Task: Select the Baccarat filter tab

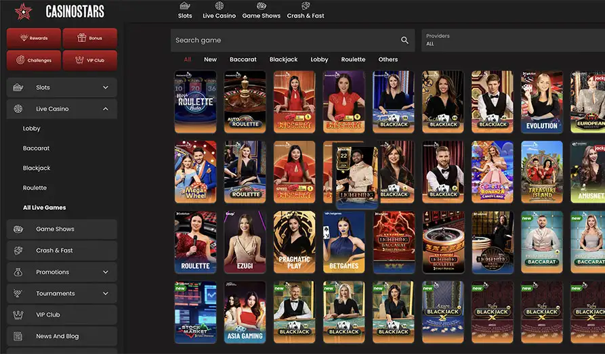Action: pyautogui.click(x=243, y=60)
